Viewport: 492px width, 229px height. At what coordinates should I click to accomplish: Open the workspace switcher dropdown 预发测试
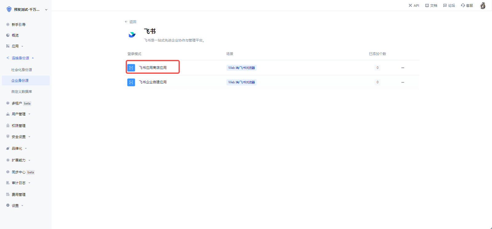[27, 10]
